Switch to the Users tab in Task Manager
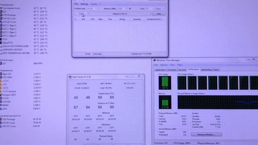Screen dimensions: 258x145 [x=216, y=70]
